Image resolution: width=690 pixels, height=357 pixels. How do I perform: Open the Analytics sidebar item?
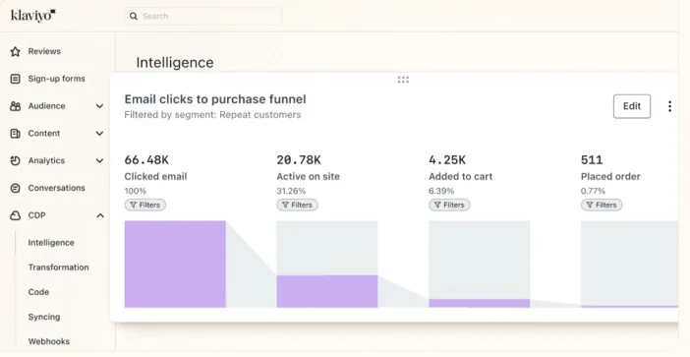click(46, 160)
